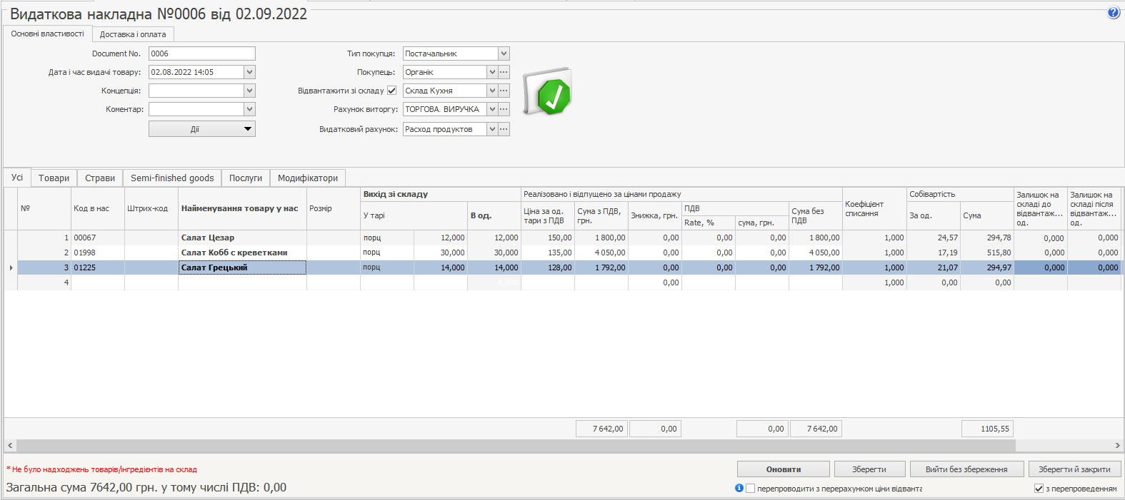This screenshot has width=1125, height=500.
Task: Switch to Доставка і оплата tab
Action: click(x=133, y=34)
